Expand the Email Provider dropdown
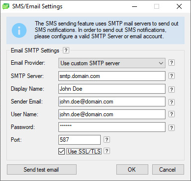 (x=112, y=63)
